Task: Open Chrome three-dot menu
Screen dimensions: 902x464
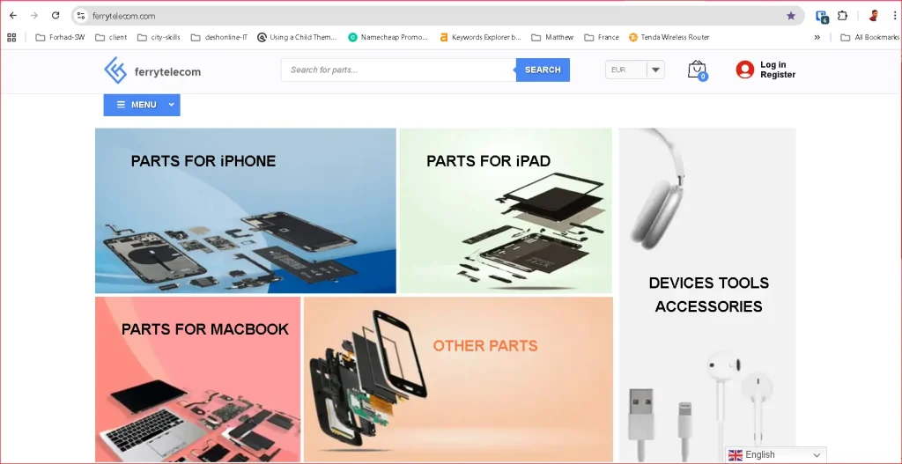Action: (894, 16)
